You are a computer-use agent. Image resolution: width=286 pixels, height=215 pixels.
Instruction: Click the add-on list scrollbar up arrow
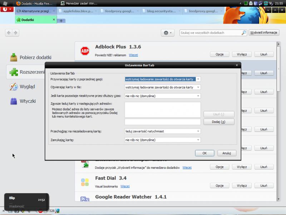[278, 44]
